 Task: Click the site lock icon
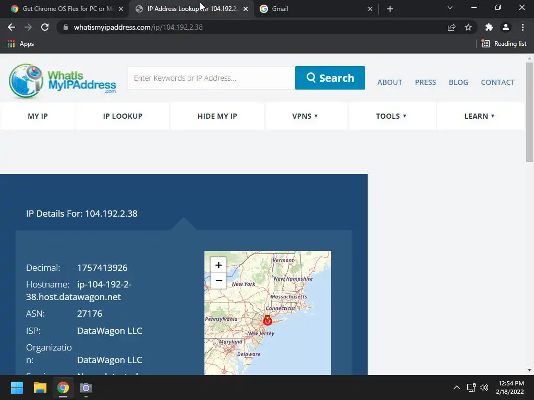tap(66, 27)
